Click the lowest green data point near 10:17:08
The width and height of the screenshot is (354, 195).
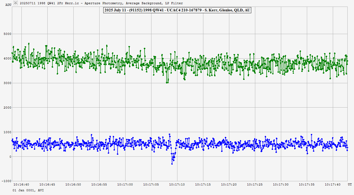coord(167,83)
